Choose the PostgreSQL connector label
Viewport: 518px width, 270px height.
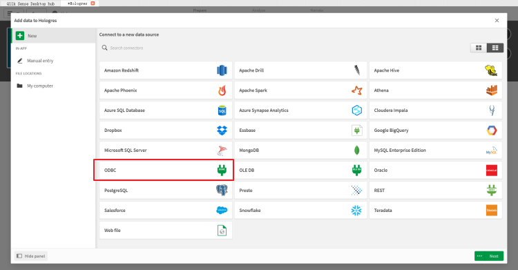(116, 191)
